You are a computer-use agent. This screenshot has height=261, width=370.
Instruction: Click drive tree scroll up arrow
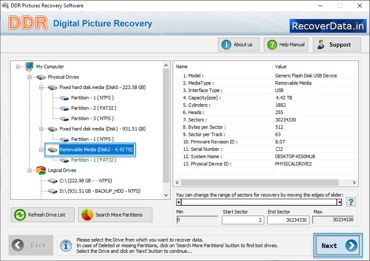coord(166,65)
